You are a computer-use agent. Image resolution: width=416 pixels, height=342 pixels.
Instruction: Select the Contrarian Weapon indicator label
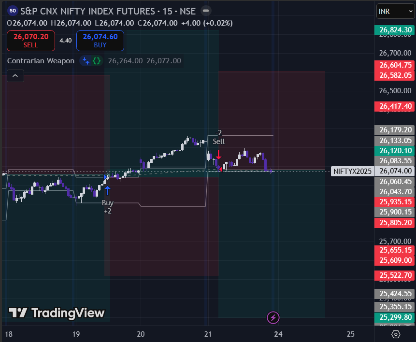41,61
